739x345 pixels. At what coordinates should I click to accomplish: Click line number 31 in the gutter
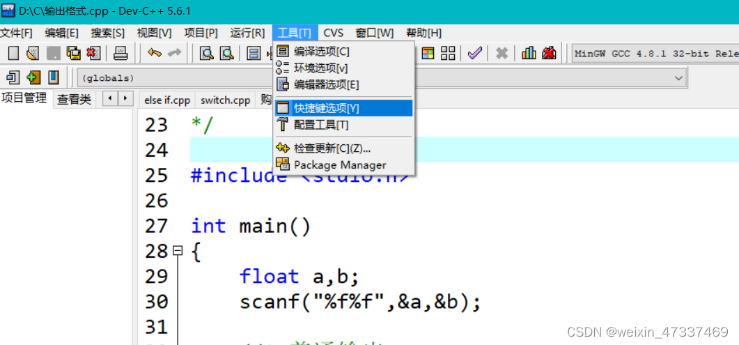pyautogui.click(x=156, y=328)
